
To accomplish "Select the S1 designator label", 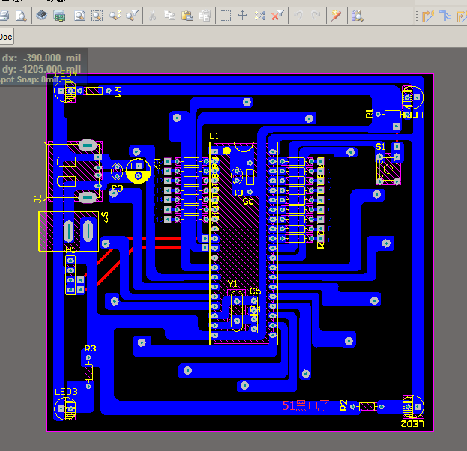I will 380,147.
